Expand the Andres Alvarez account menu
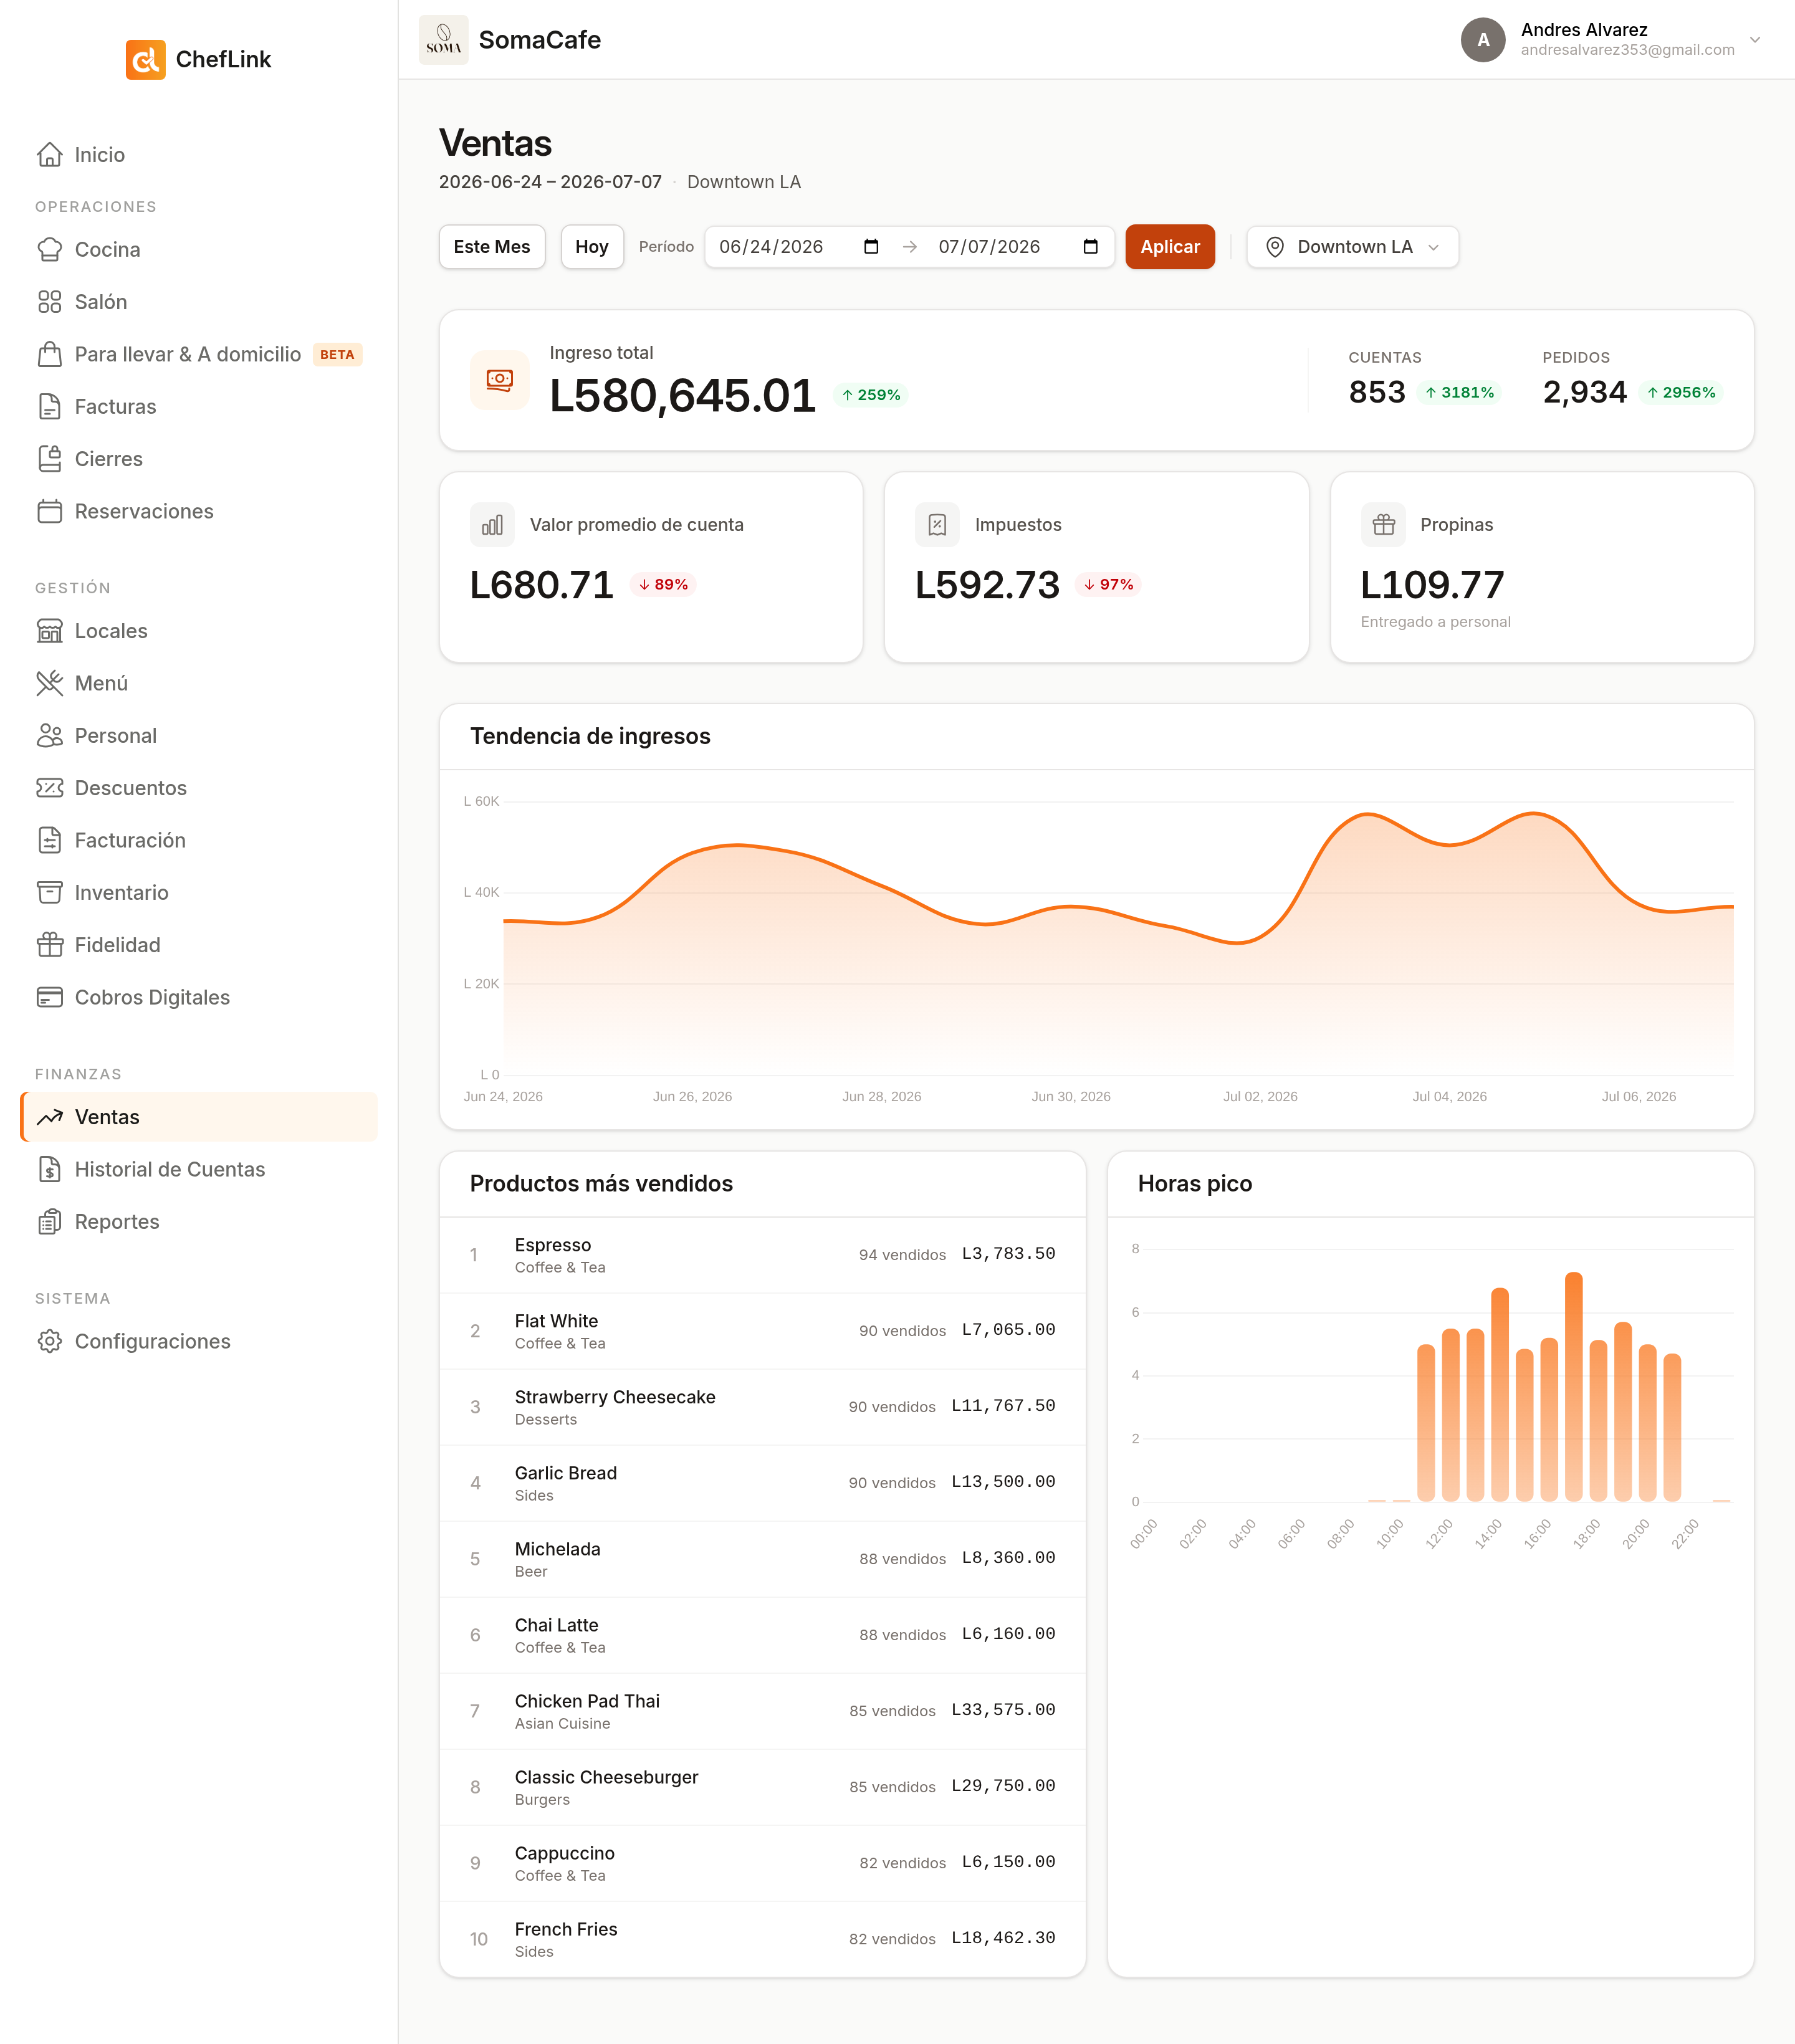This screenshot has width=1795, height=2044. click(1755, 40)
